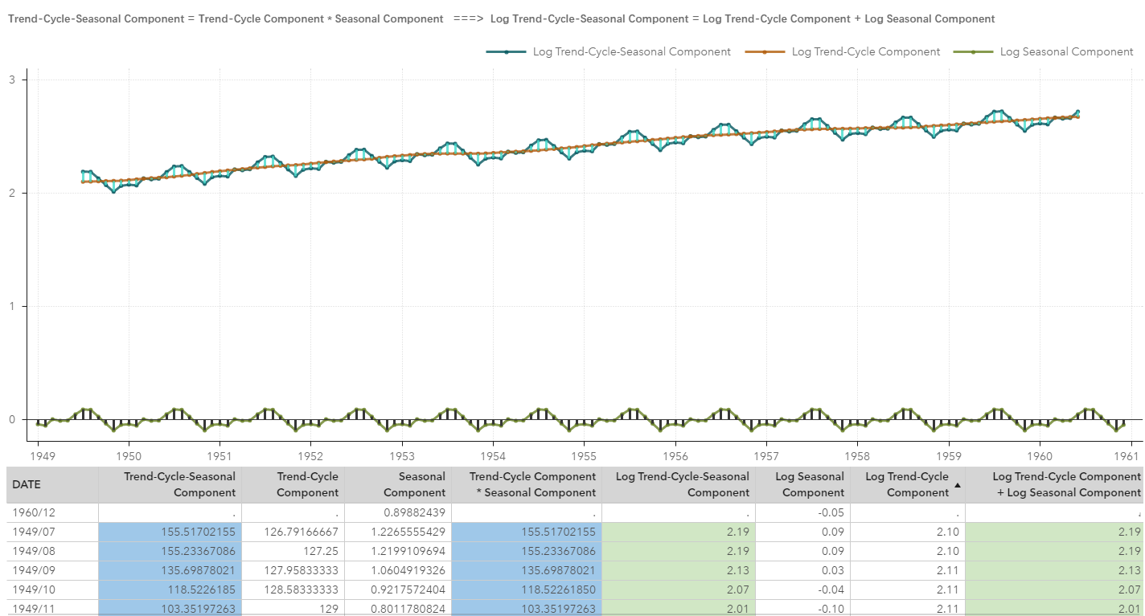Click the Seasonal Component column header

[x=398, y=484]
